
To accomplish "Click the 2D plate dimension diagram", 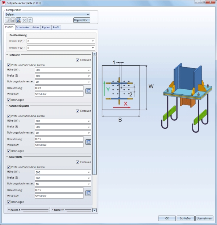I will [127, 91].
